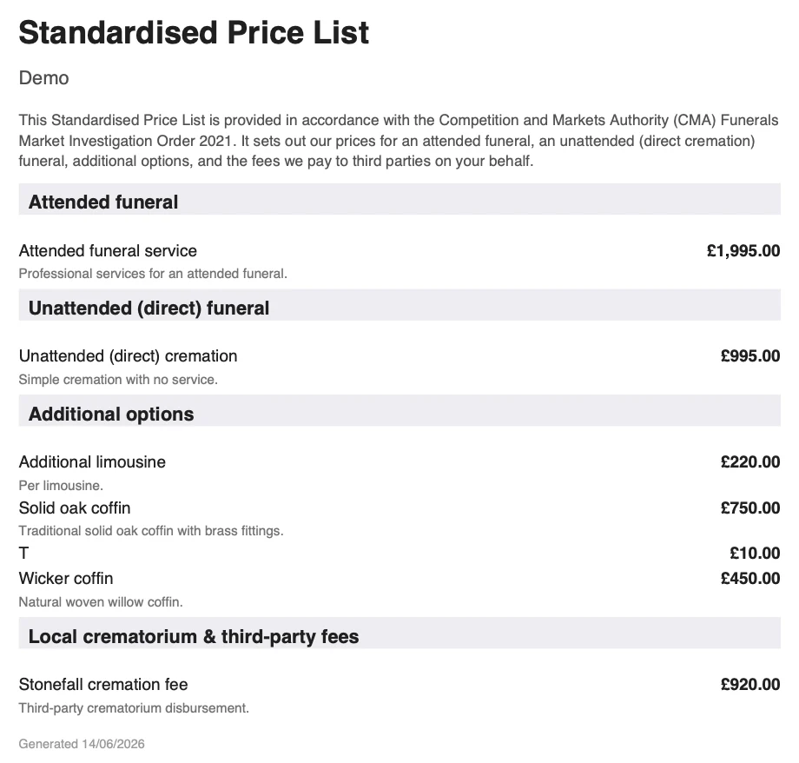Click the Generated 14/06/2026 footer text
The width and height of the screenshot is (799, 763).
tap(82, 744)
